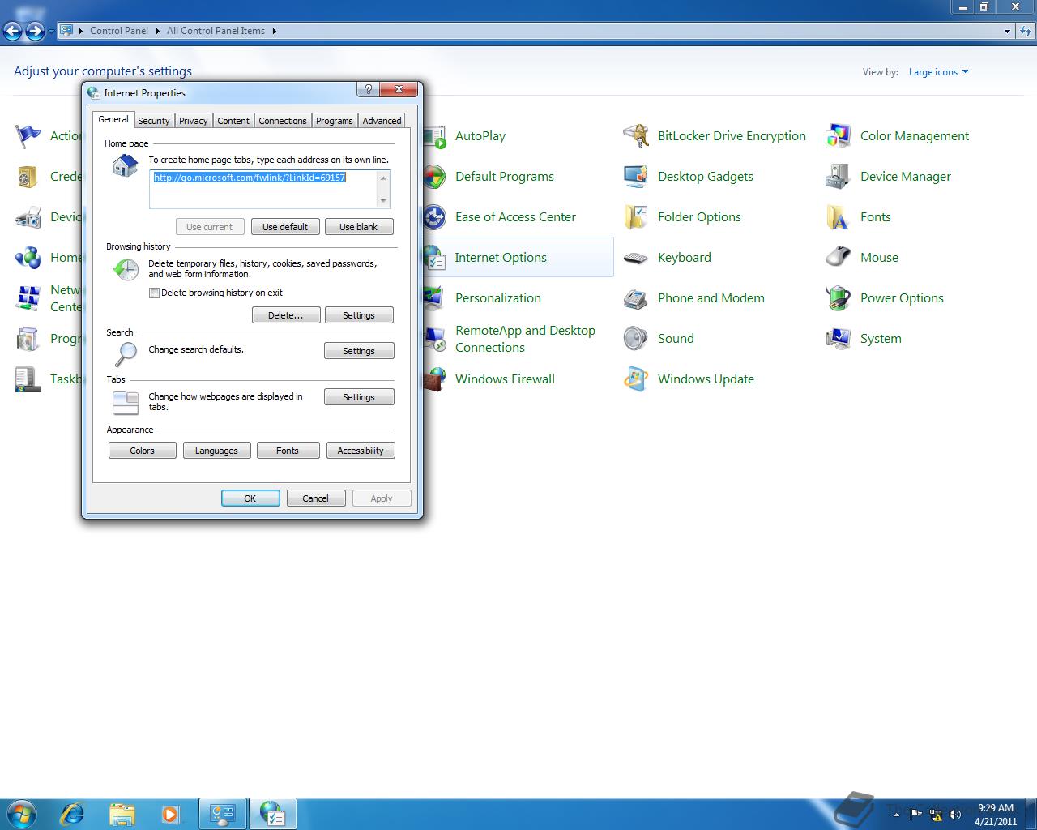
Task: Open the View by Large icons dropdown
Action: click(938, 72)
